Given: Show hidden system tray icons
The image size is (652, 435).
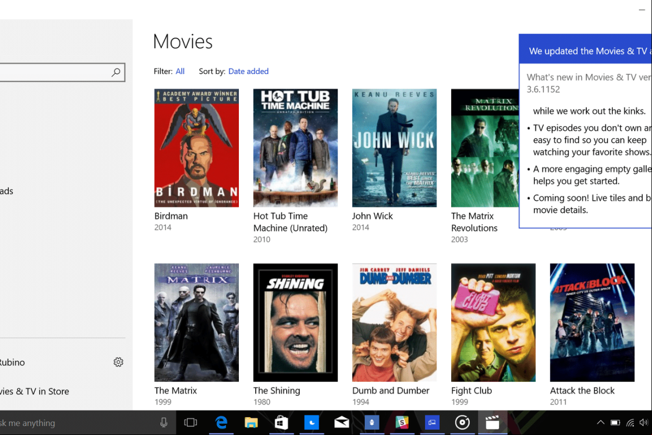Looking at the screenshot, I should coord(600,423).
